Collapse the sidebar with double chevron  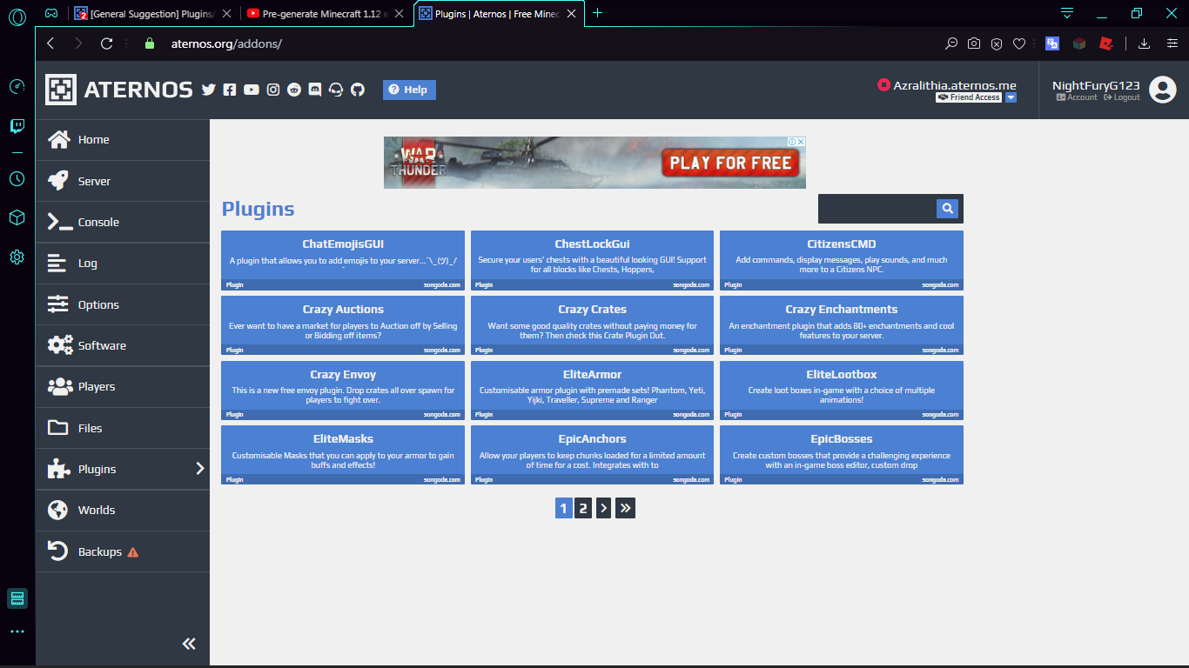pos(189,644)
